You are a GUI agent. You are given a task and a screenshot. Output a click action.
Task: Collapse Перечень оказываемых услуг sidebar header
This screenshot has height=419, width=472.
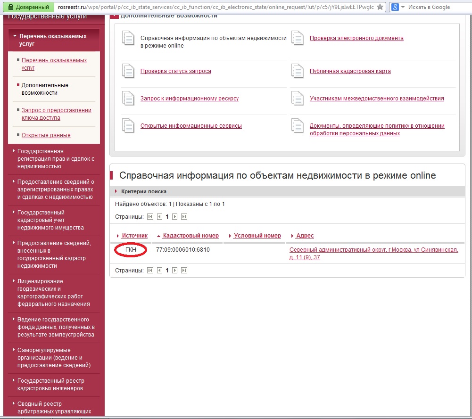(53, 40)
